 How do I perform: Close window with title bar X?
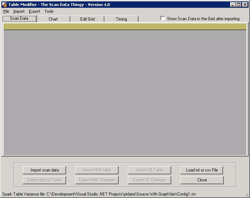click(x=245, y=5)
